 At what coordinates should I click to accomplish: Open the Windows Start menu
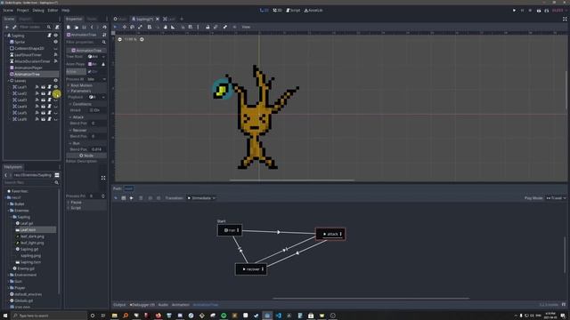pyautogui.click(x=5, y=316)
